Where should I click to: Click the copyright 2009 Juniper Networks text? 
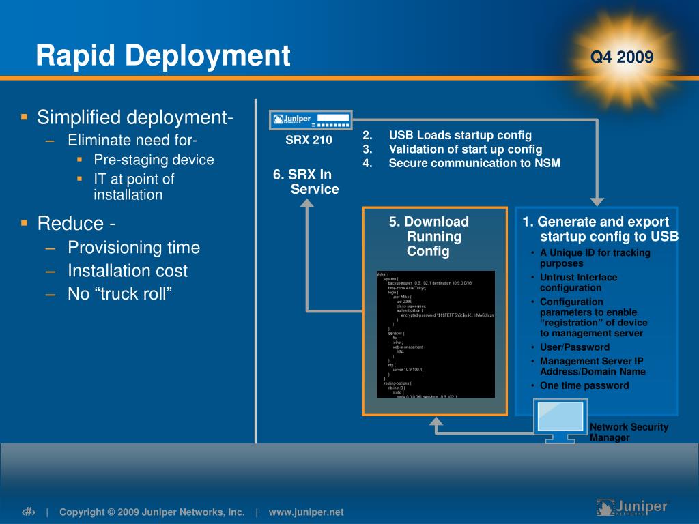[x=152, y=512]
